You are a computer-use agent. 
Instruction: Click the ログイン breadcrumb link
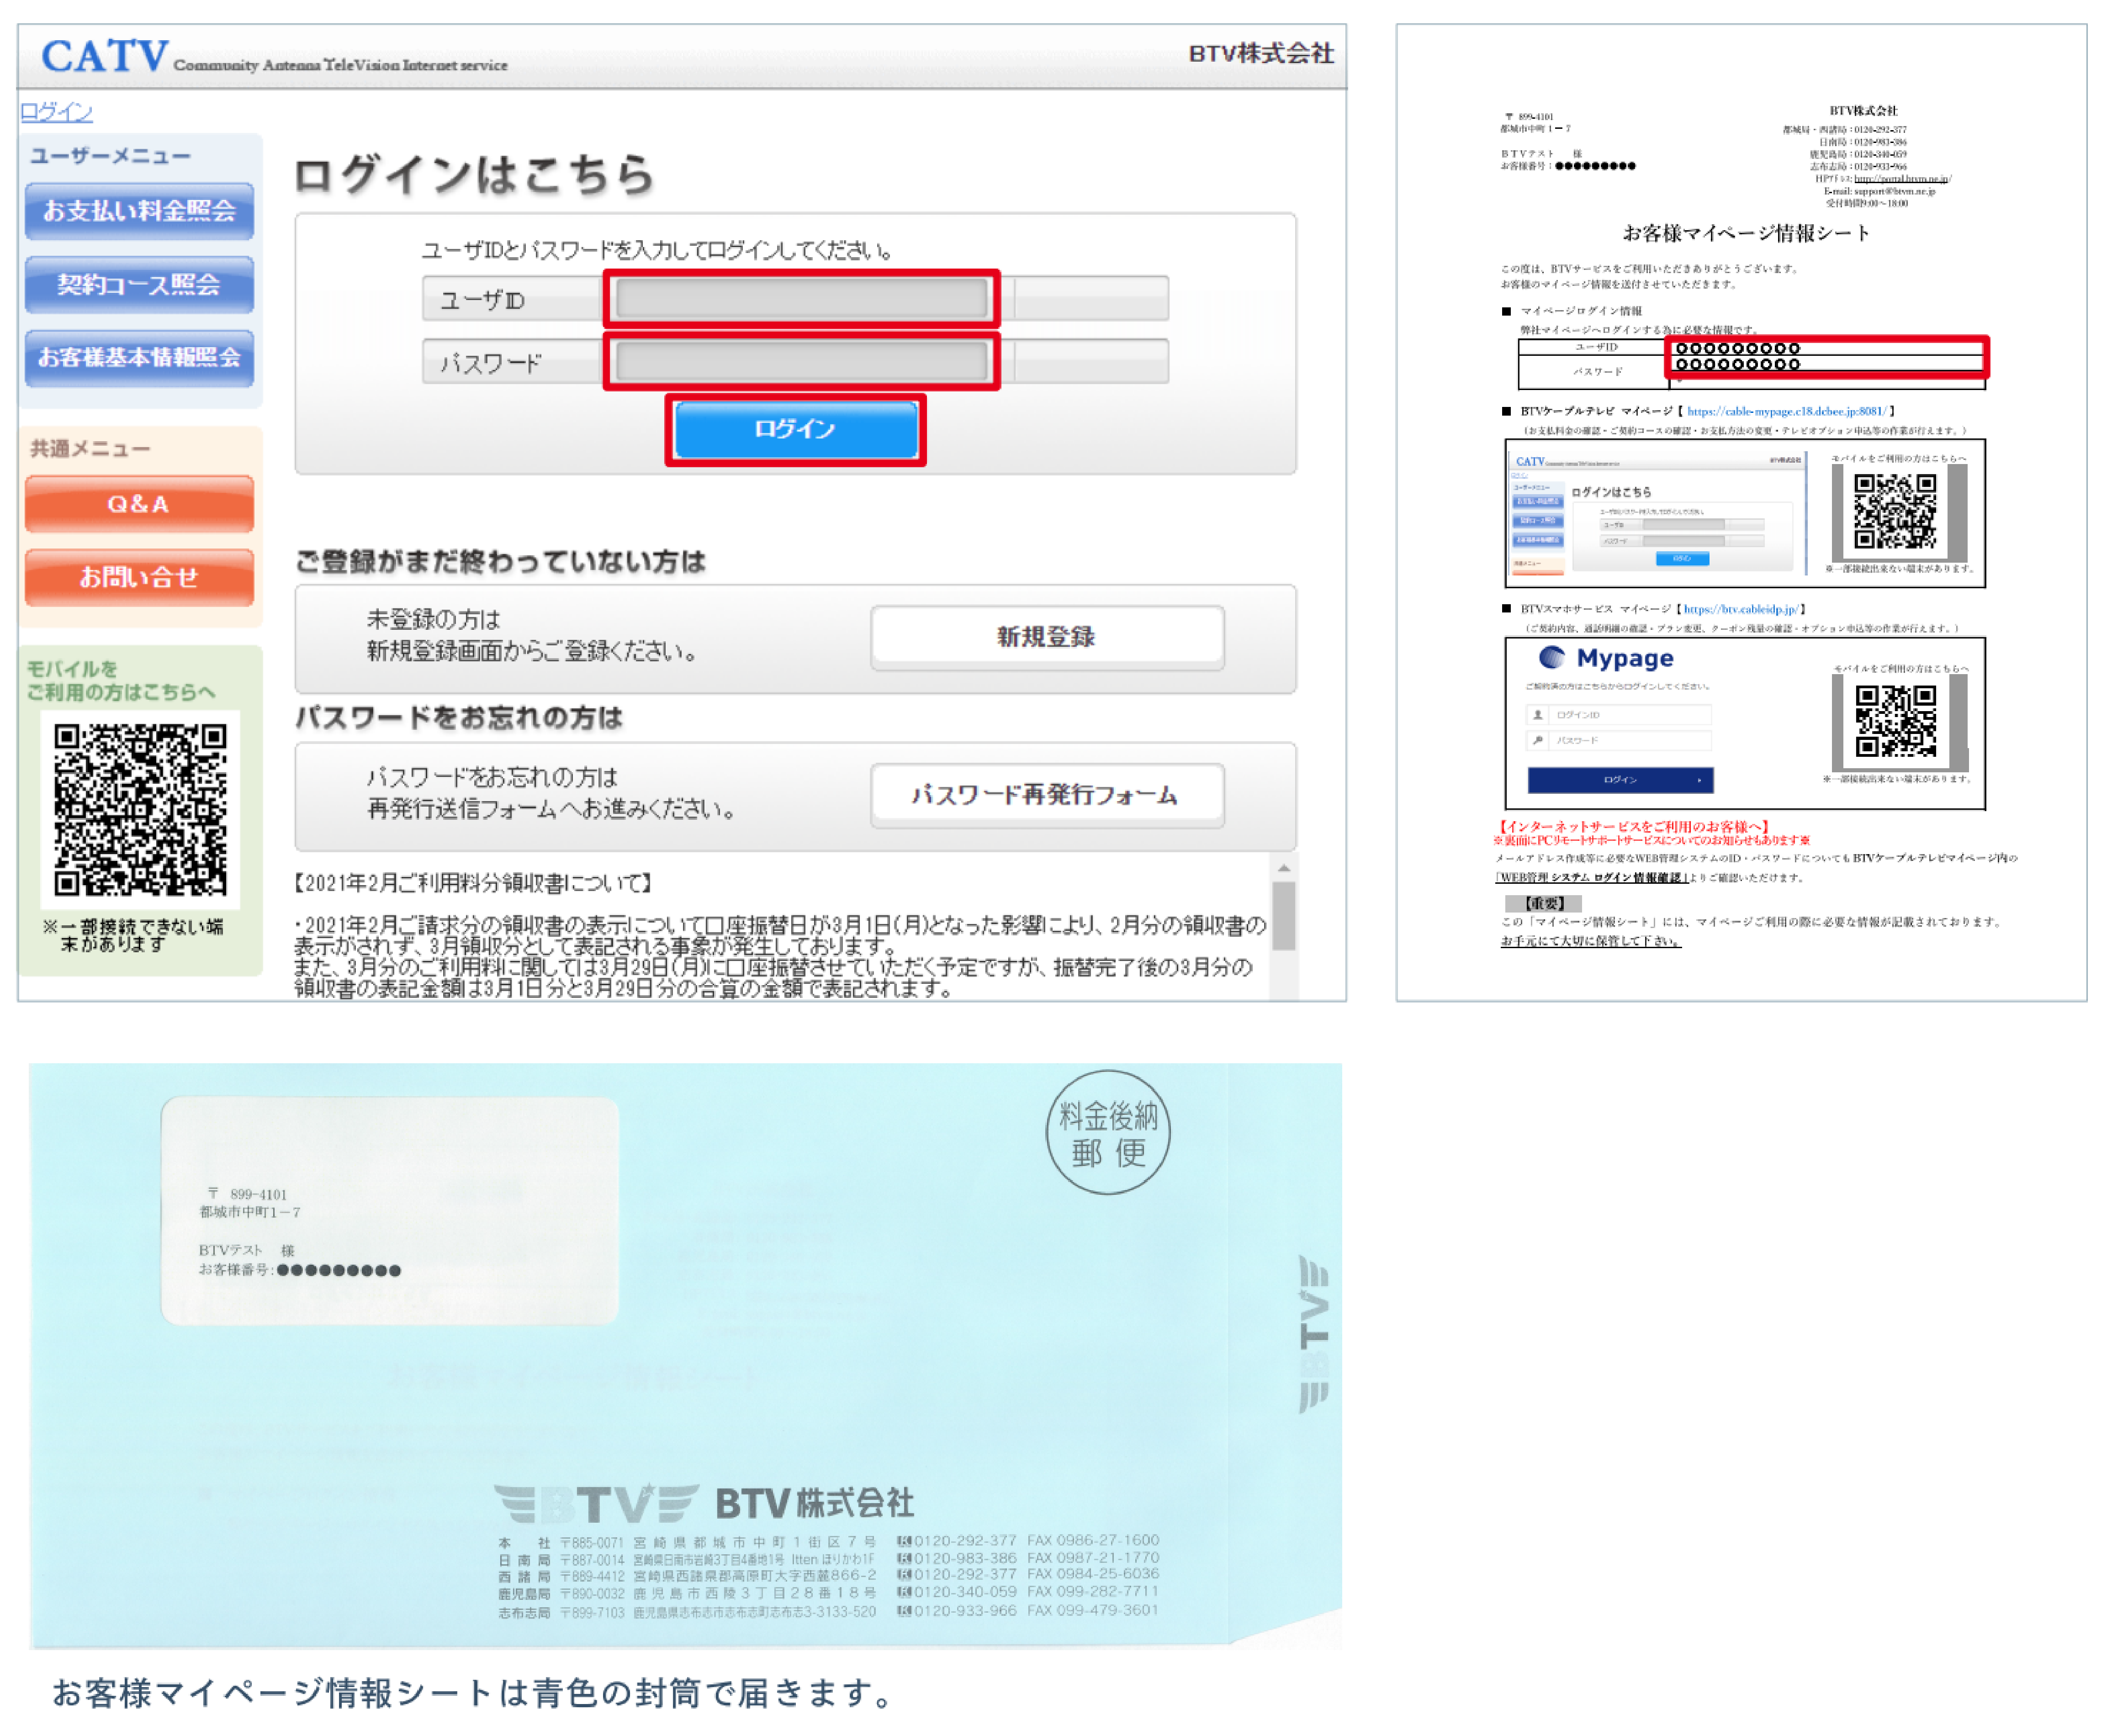tap(56, 111)
